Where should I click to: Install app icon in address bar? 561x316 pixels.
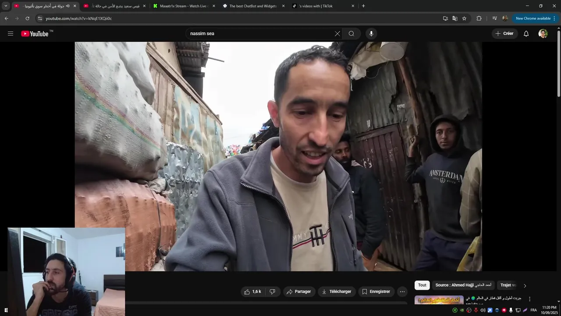(445, 18)
